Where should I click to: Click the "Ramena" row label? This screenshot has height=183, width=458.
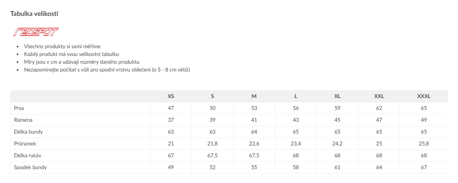click(23, 120)
